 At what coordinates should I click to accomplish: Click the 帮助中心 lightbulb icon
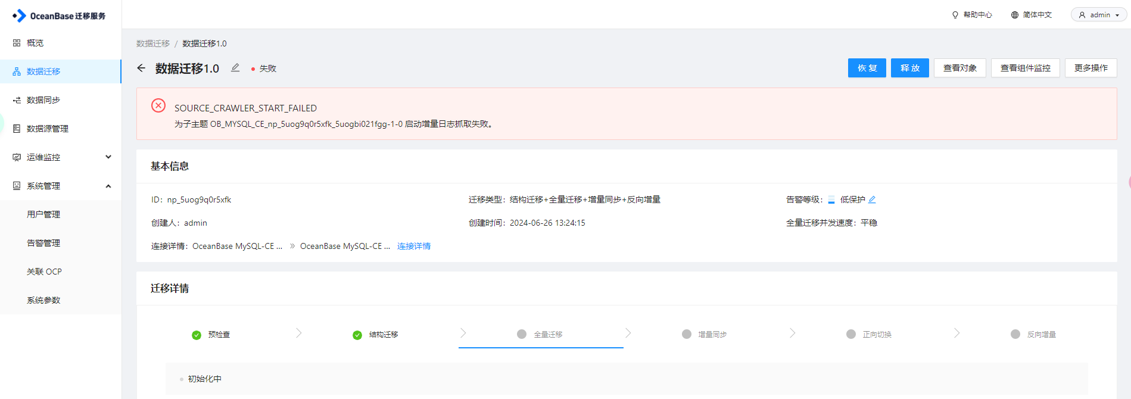pyautogui.click(x=955, y=15)
